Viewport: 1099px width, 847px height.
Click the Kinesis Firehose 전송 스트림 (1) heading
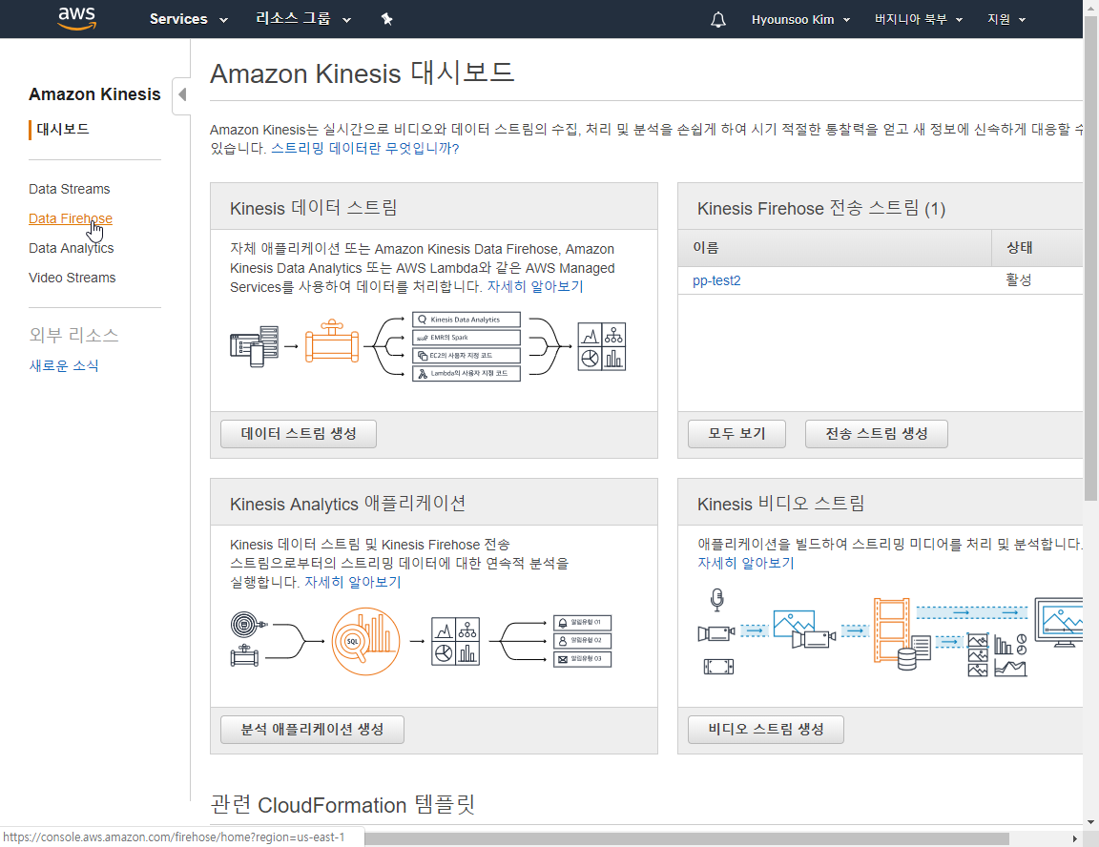821,208
